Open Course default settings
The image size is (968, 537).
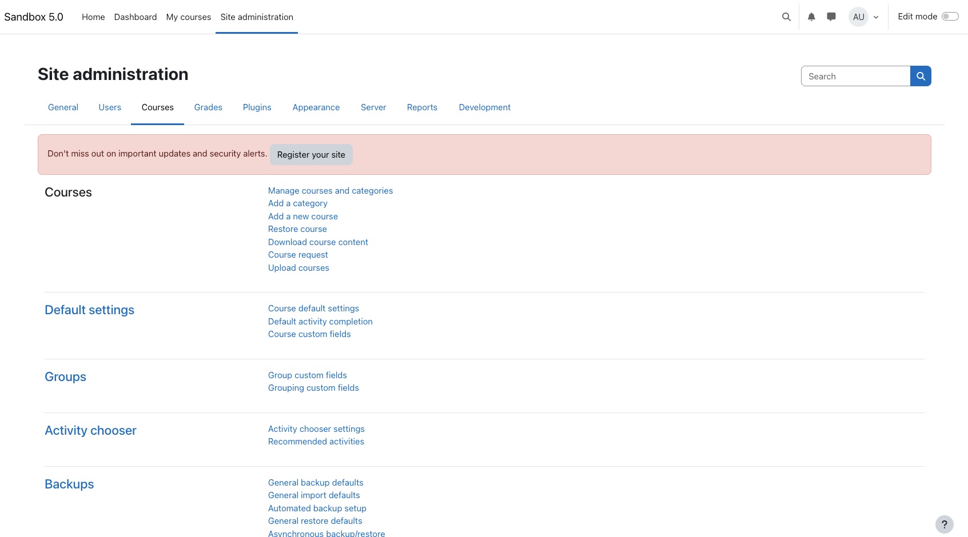pos(313,308)
